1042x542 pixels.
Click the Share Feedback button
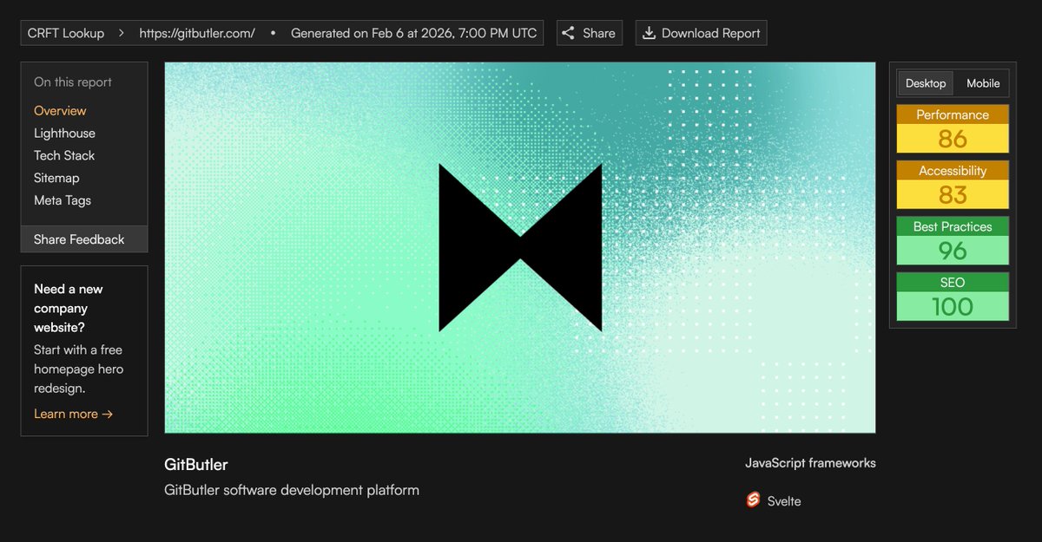84,239
